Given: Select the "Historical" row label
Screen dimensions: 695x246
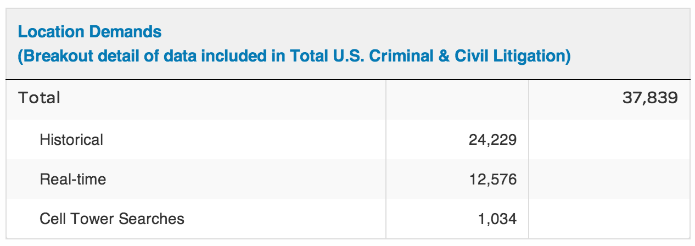Looking at the screenshot, I should coord(71,139).
